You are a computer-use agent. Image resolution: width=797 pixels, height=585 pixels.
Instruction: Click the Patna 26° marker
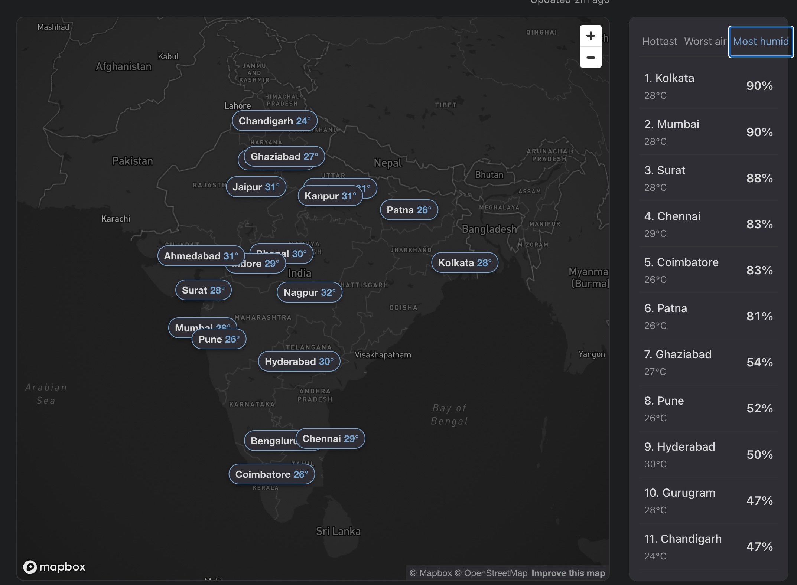pyautogui.click(x=409, y=210)
